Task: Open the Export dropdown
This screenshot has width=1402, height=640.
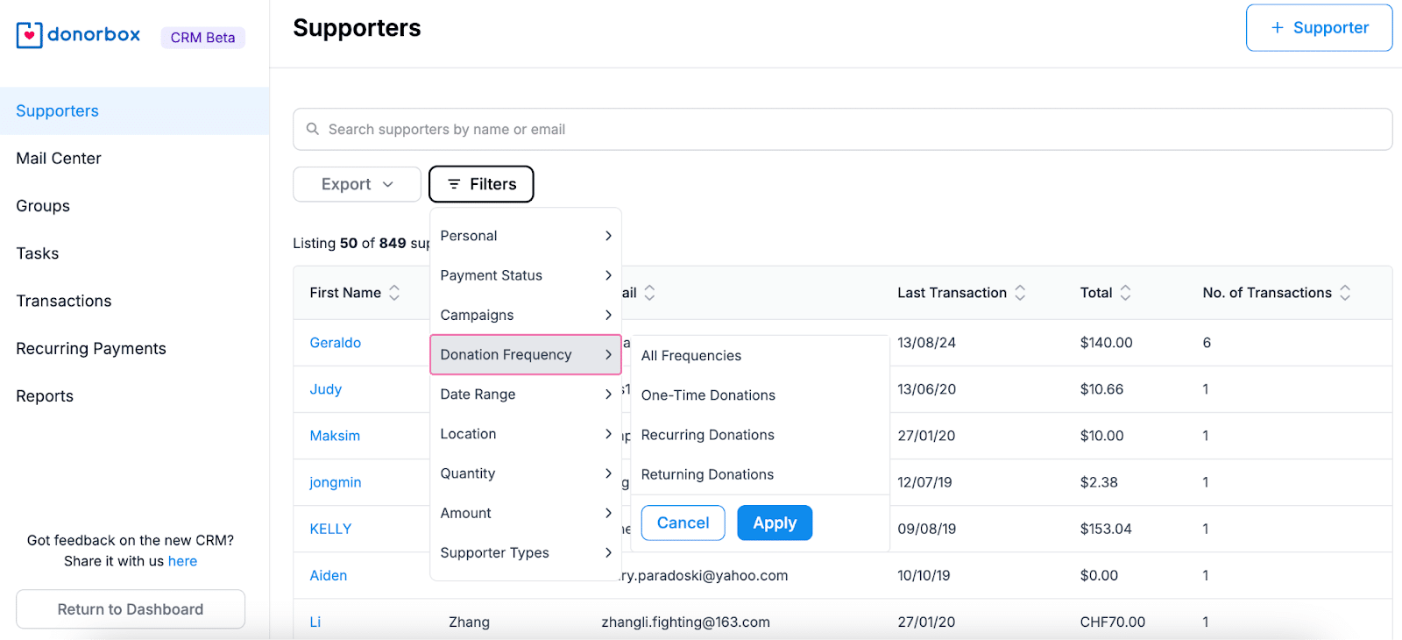Action: pos(357,184)
